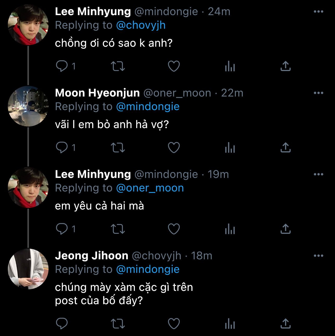
Task: Open more options on Lee Minhyung's 24m tweet
Action: tap(318, 12)
